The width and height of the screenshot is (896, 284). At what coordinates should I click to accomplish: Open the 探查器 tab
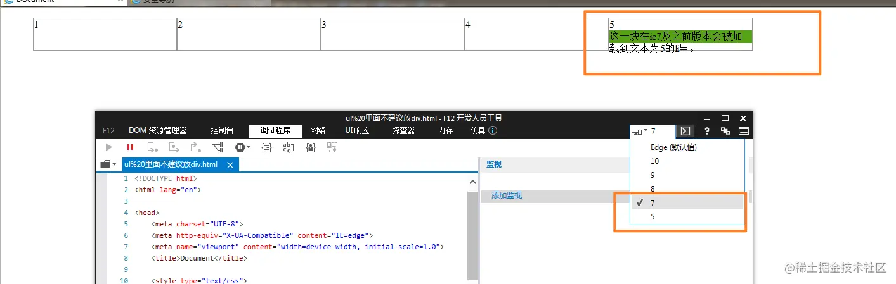click(403, 131)
